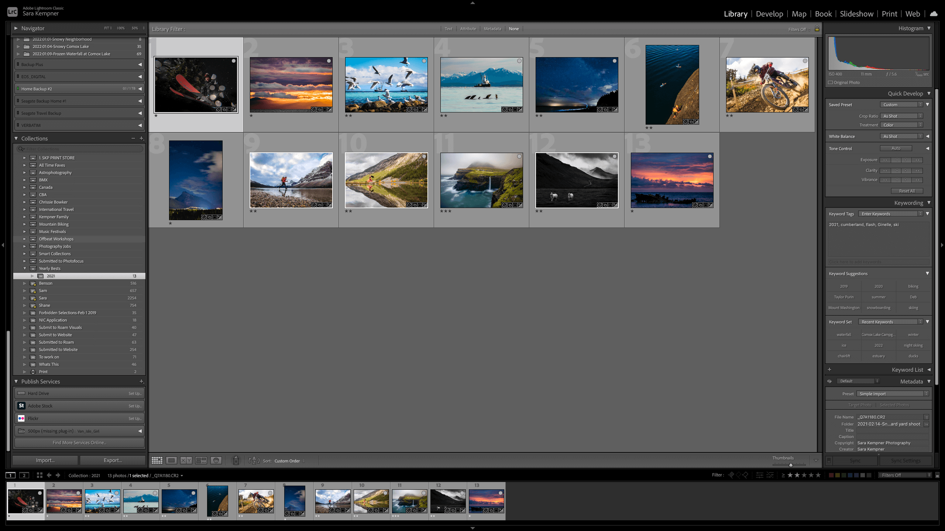Click the cloud sync icon
This screenshot has width=945, height=531.
934,14
